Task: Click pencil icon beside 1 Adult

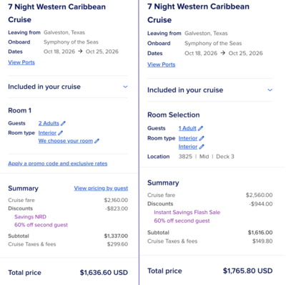Action: (201, 128)
